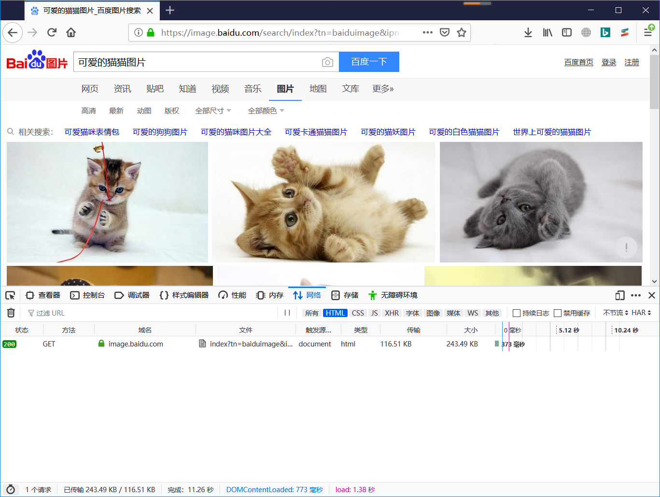Reload the current page

point(52,32)
